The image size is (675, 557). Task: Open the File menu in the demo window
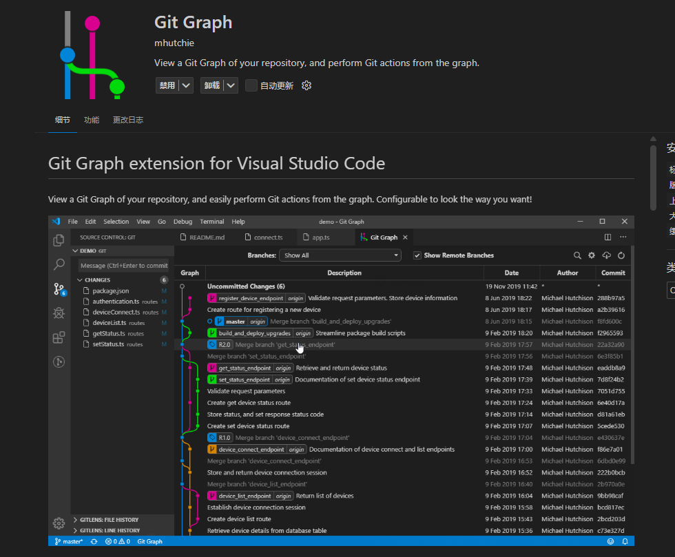tap(73, 221)
